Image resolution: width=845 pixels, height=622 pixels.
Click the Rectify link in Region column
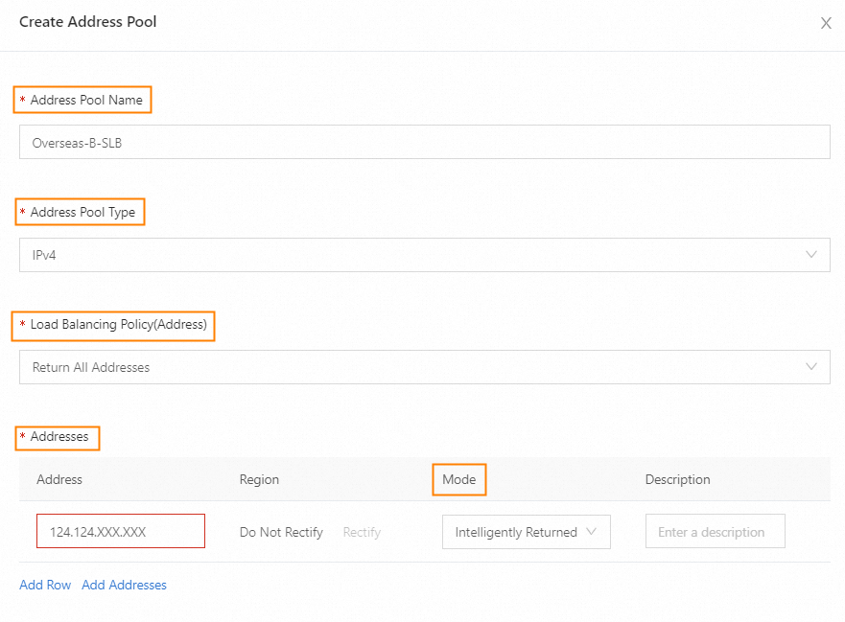[x=362, y=532]
